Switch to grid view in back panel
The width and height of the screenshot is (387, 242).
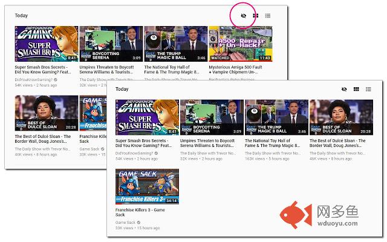coord(256,16)
